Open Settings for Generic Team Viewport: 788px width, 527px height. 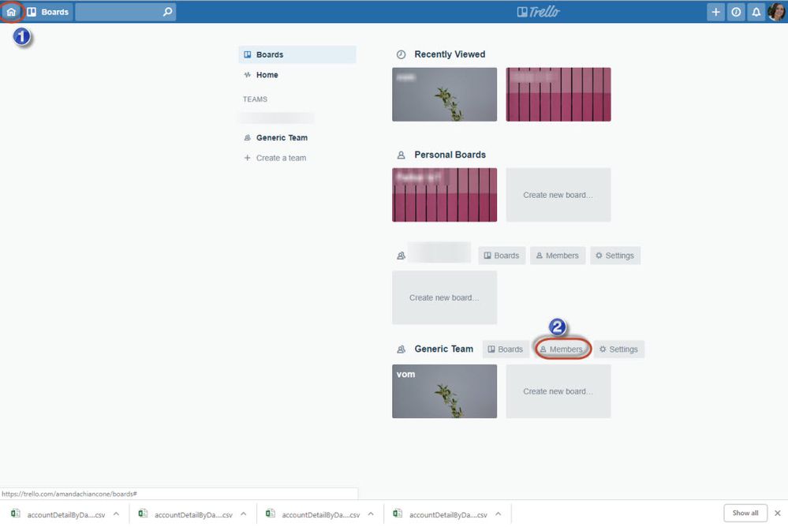(618, 349)
